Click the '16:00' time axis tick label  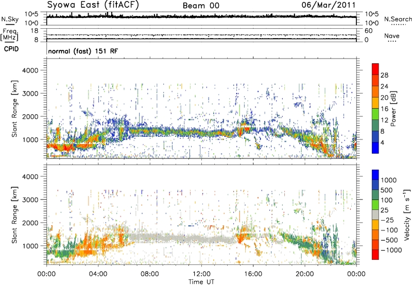click(x=253, y=274)
